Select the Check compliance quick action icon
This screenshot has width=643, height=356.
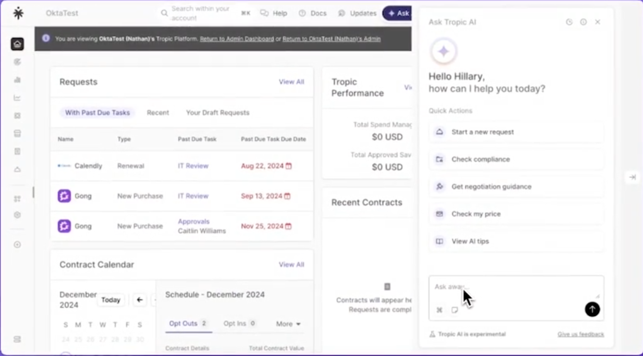pos(439,159)
